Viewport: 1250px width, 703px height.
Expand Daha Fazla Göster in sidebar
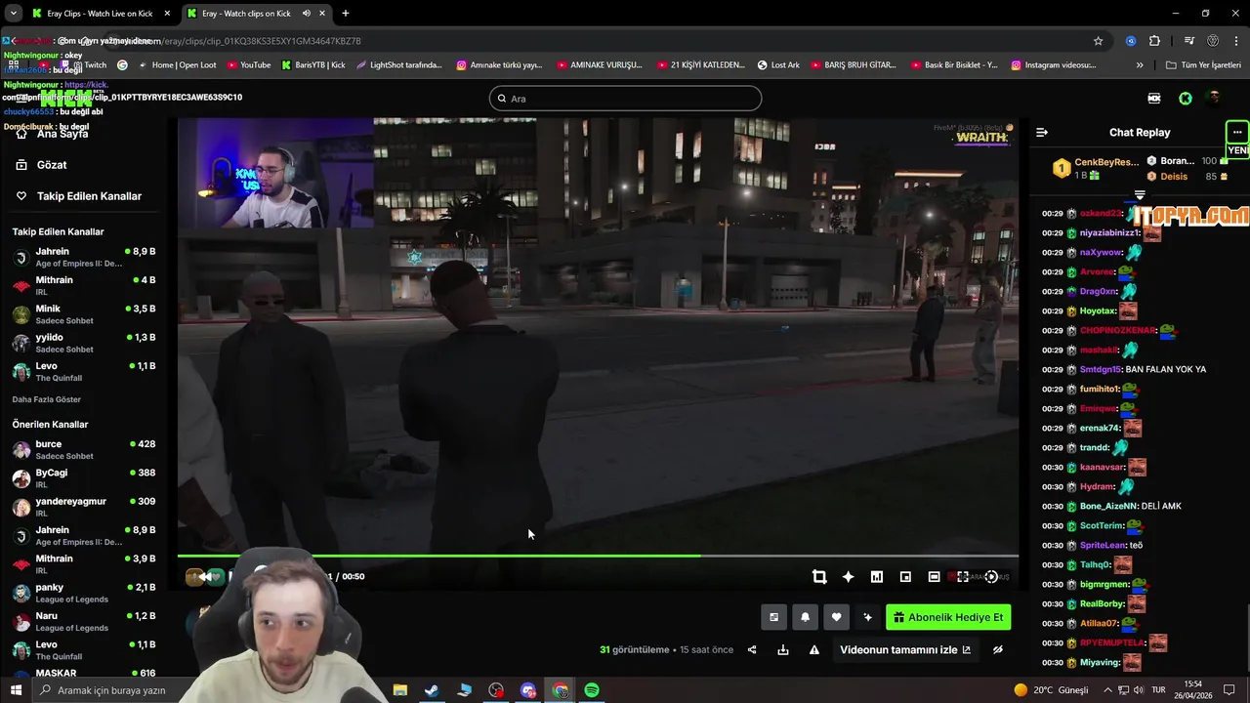click(x=47, y=399)
